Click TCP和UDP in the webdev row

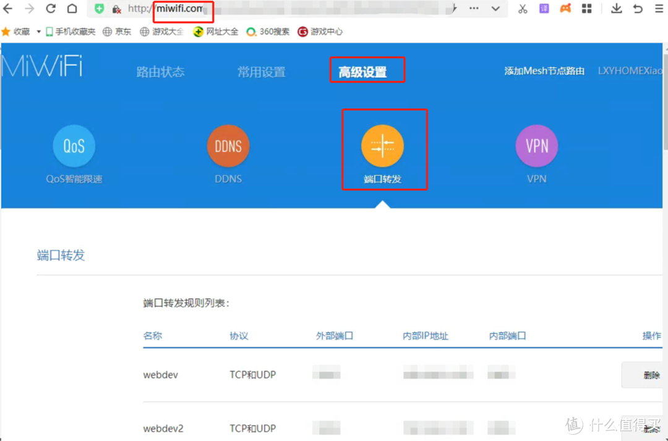coord(252,375)
